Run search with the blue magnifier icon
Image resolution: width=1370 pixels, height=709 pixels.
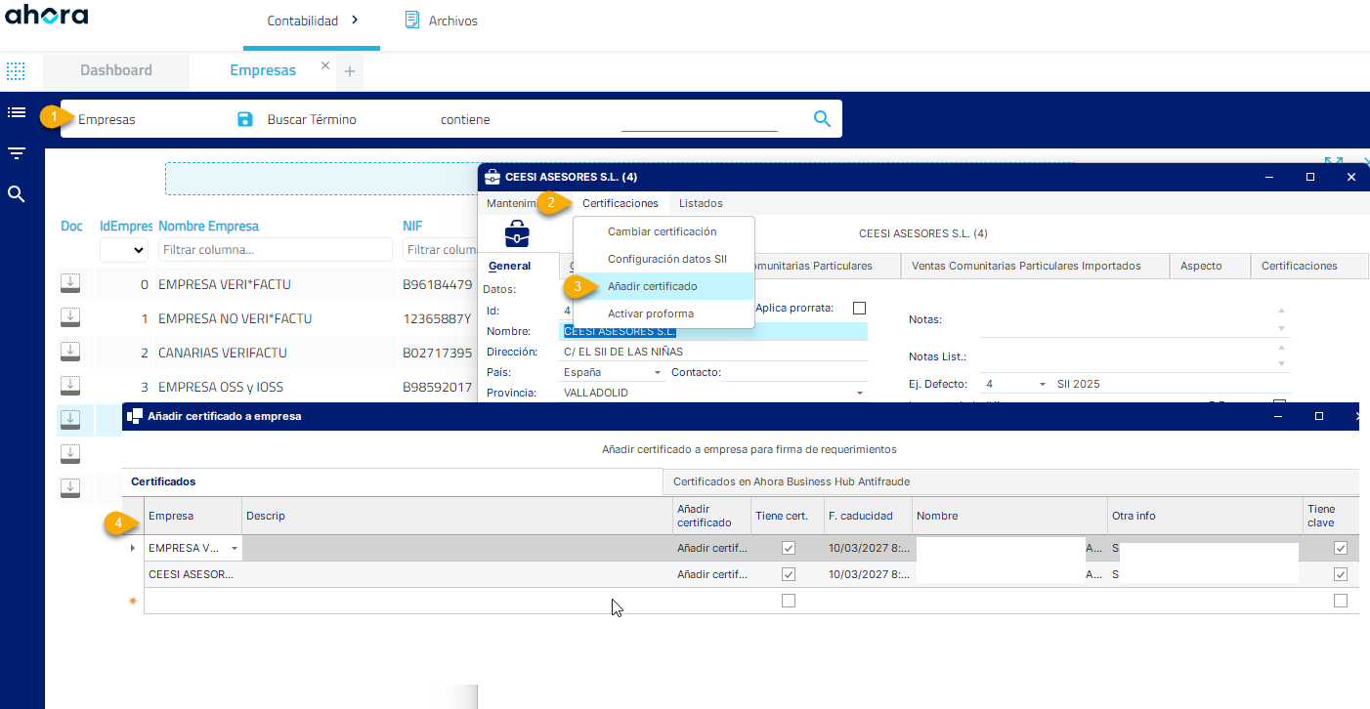[x=822, y=119]
